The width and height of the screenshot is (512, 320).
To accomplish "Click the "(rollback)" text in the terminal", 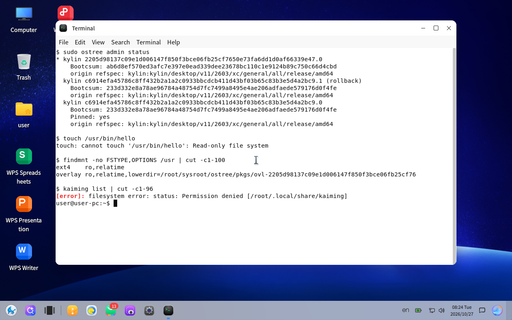I will [x=344, y=81].
